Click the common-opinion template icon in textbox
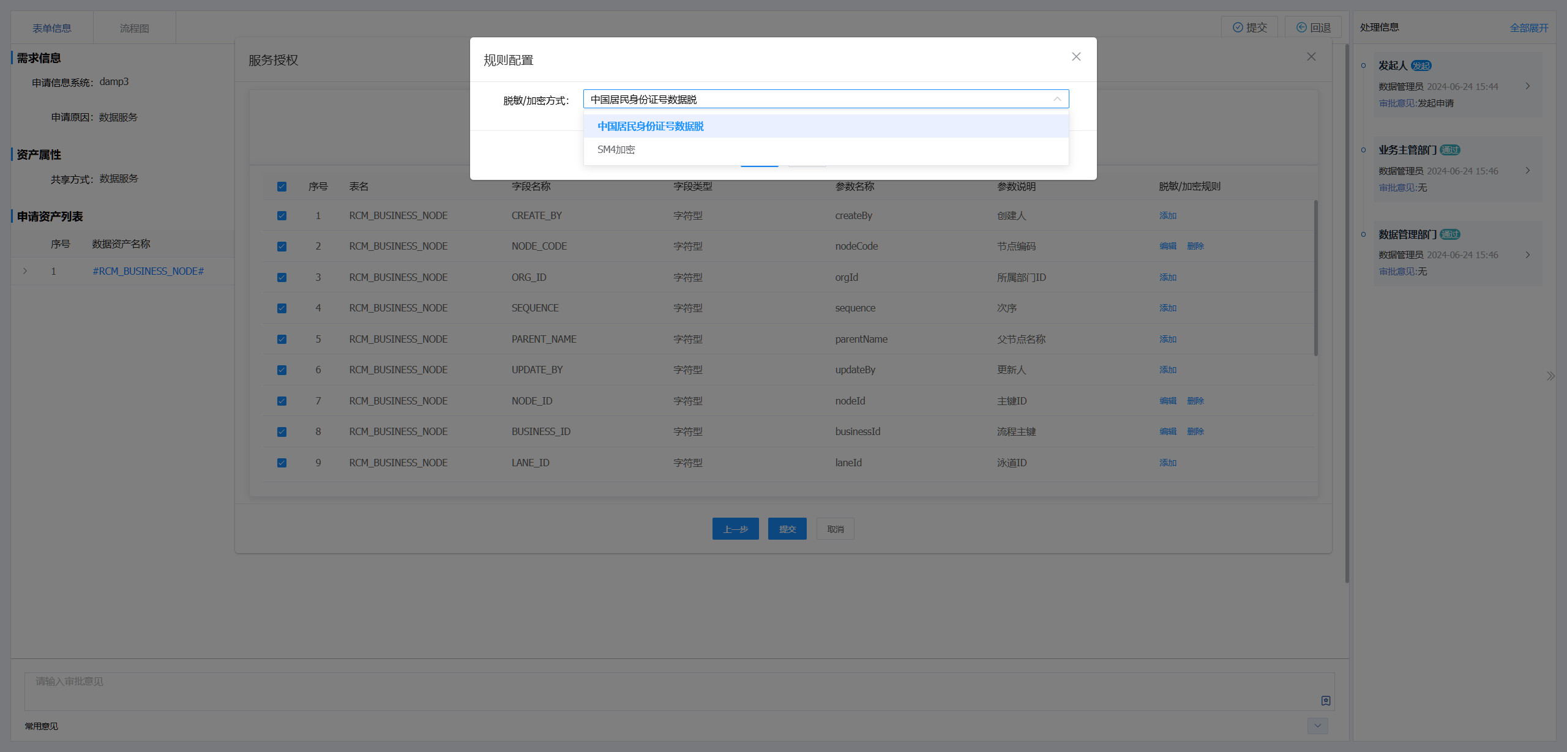This screenshot has width=1567, height=752. click(1326, 701)
